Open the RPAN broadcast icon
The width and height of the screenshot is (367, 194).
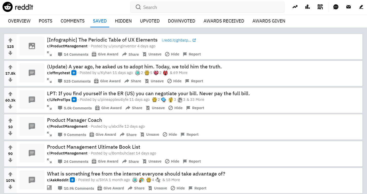320,7
